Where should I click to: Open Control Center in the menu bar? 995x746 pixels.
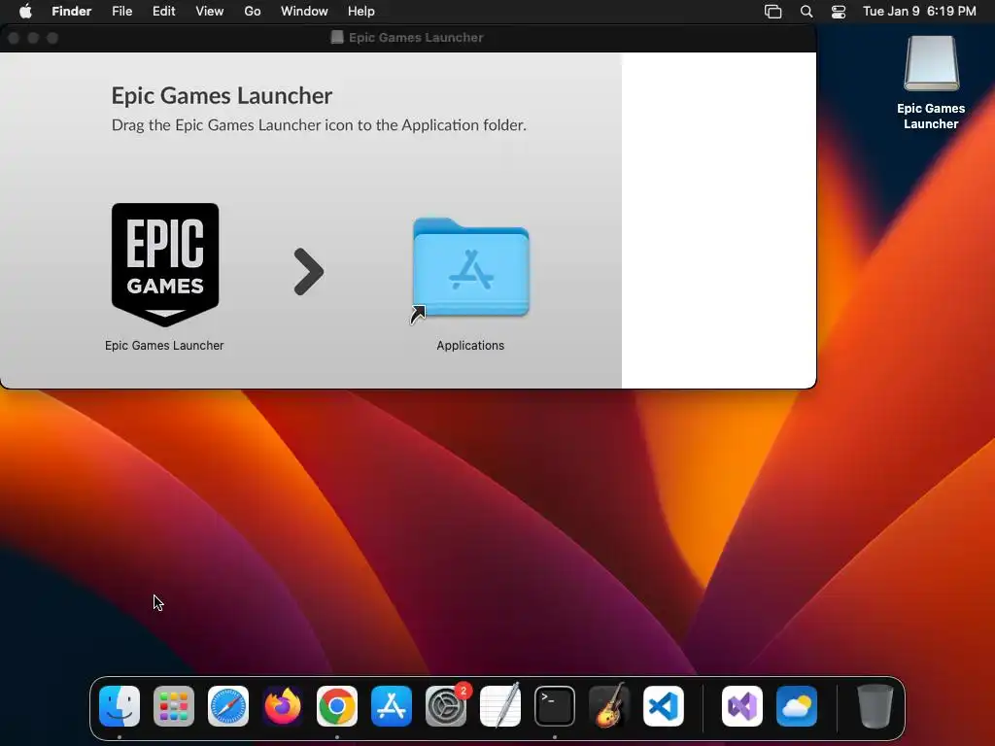(839, 12)
